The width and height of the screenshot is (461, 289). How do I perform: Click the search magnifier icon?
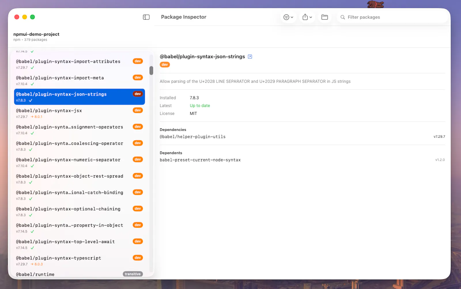click(x=343, y=17)
